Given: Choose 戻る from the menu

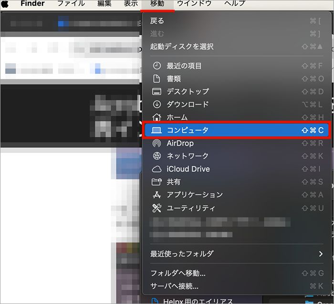Looking at the screenshot, I should pos(237,21).
